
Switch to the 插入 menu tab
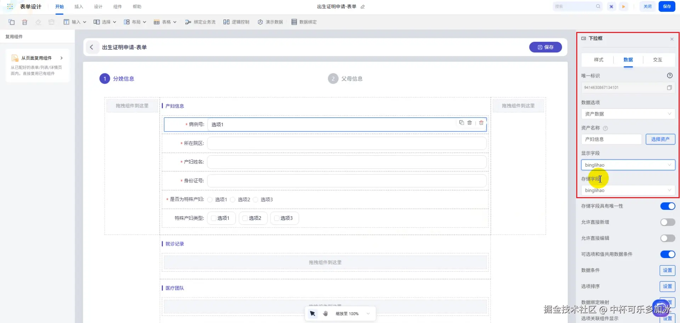tap(79, 7)
